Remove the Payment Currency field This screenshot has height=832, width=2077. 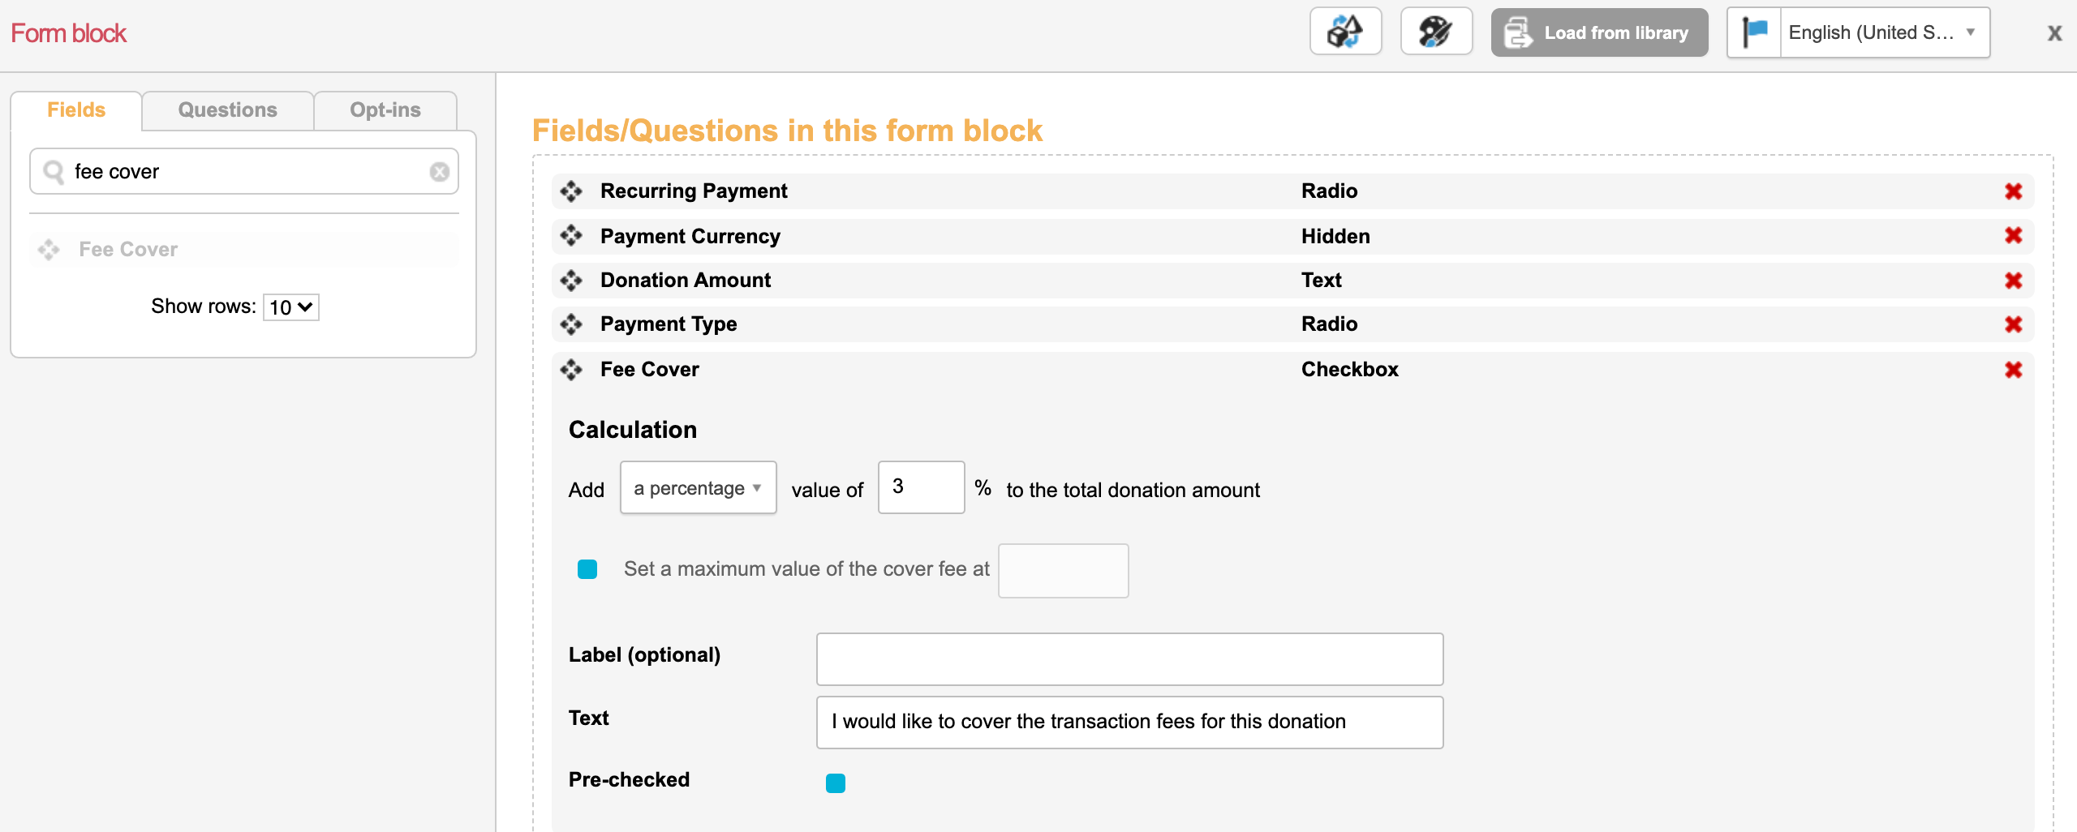(x=2013, y=236)
